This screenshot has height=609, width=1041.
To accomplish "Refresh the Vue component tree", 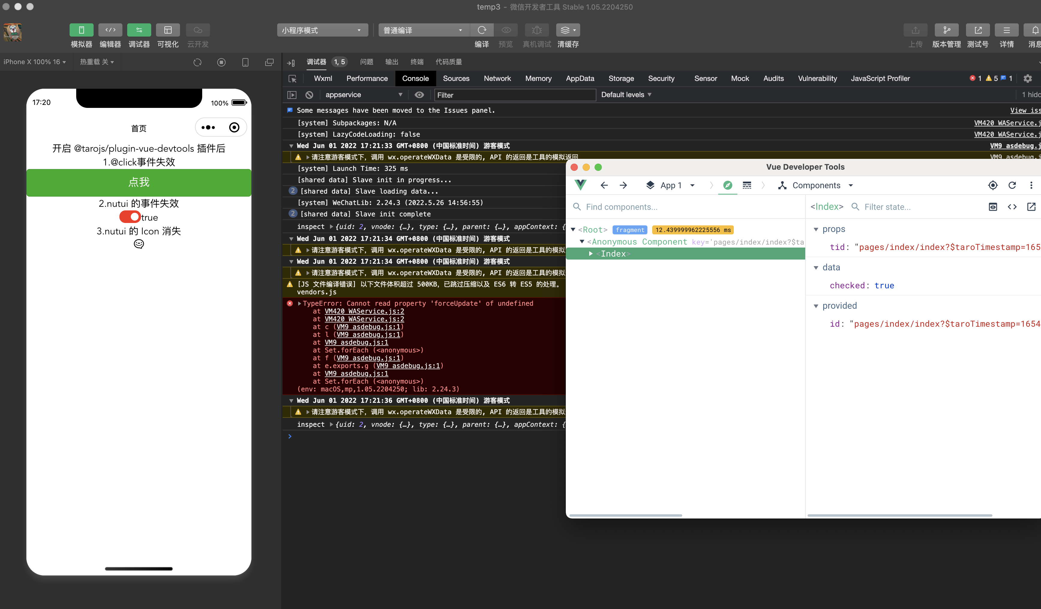I will tap(1012, 185).
